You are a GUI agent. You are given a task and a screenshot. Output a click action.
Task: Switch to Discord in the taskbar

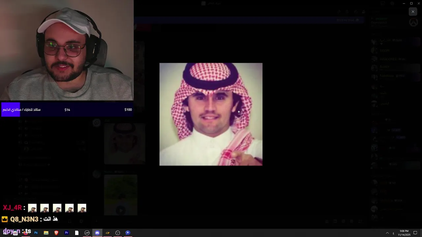(97, 233)
